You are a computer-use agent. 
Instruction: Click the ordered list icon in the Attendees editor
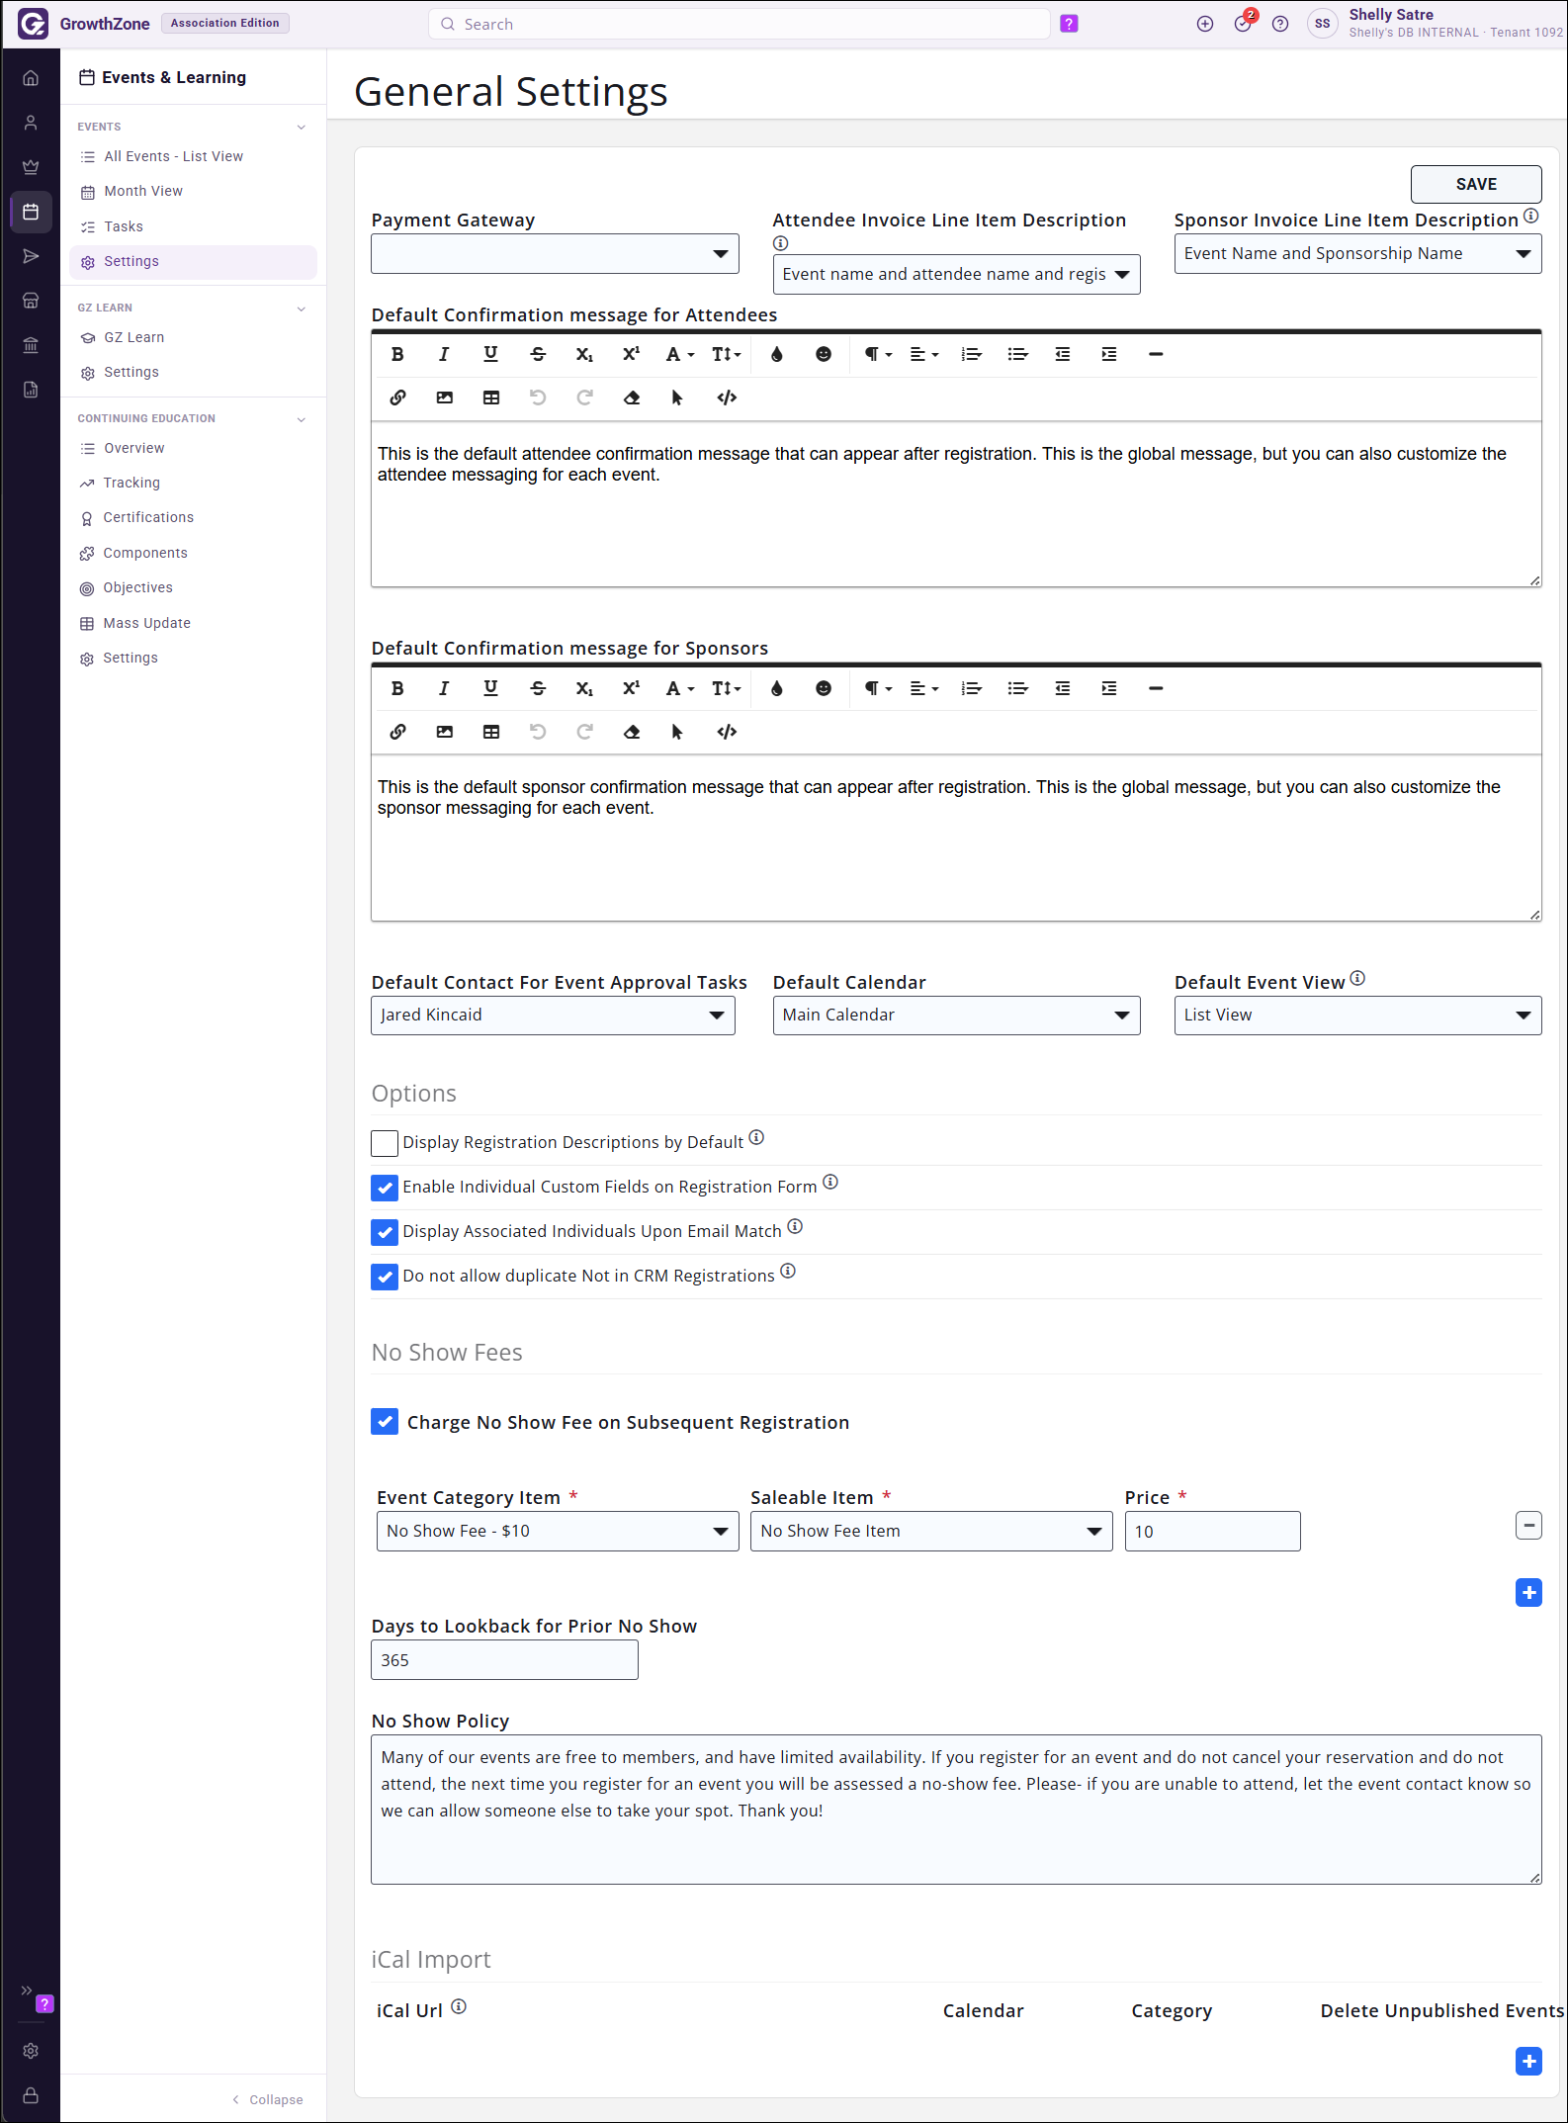point(971,354)
